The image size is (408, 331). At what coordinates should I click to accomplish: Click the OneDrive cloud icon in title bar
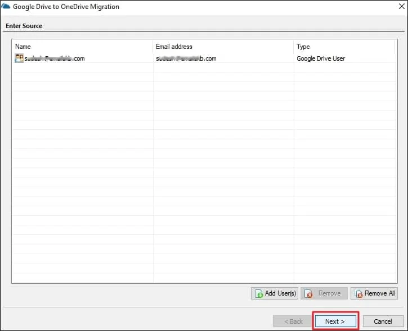pyautogui.click(x=6, y=6)
